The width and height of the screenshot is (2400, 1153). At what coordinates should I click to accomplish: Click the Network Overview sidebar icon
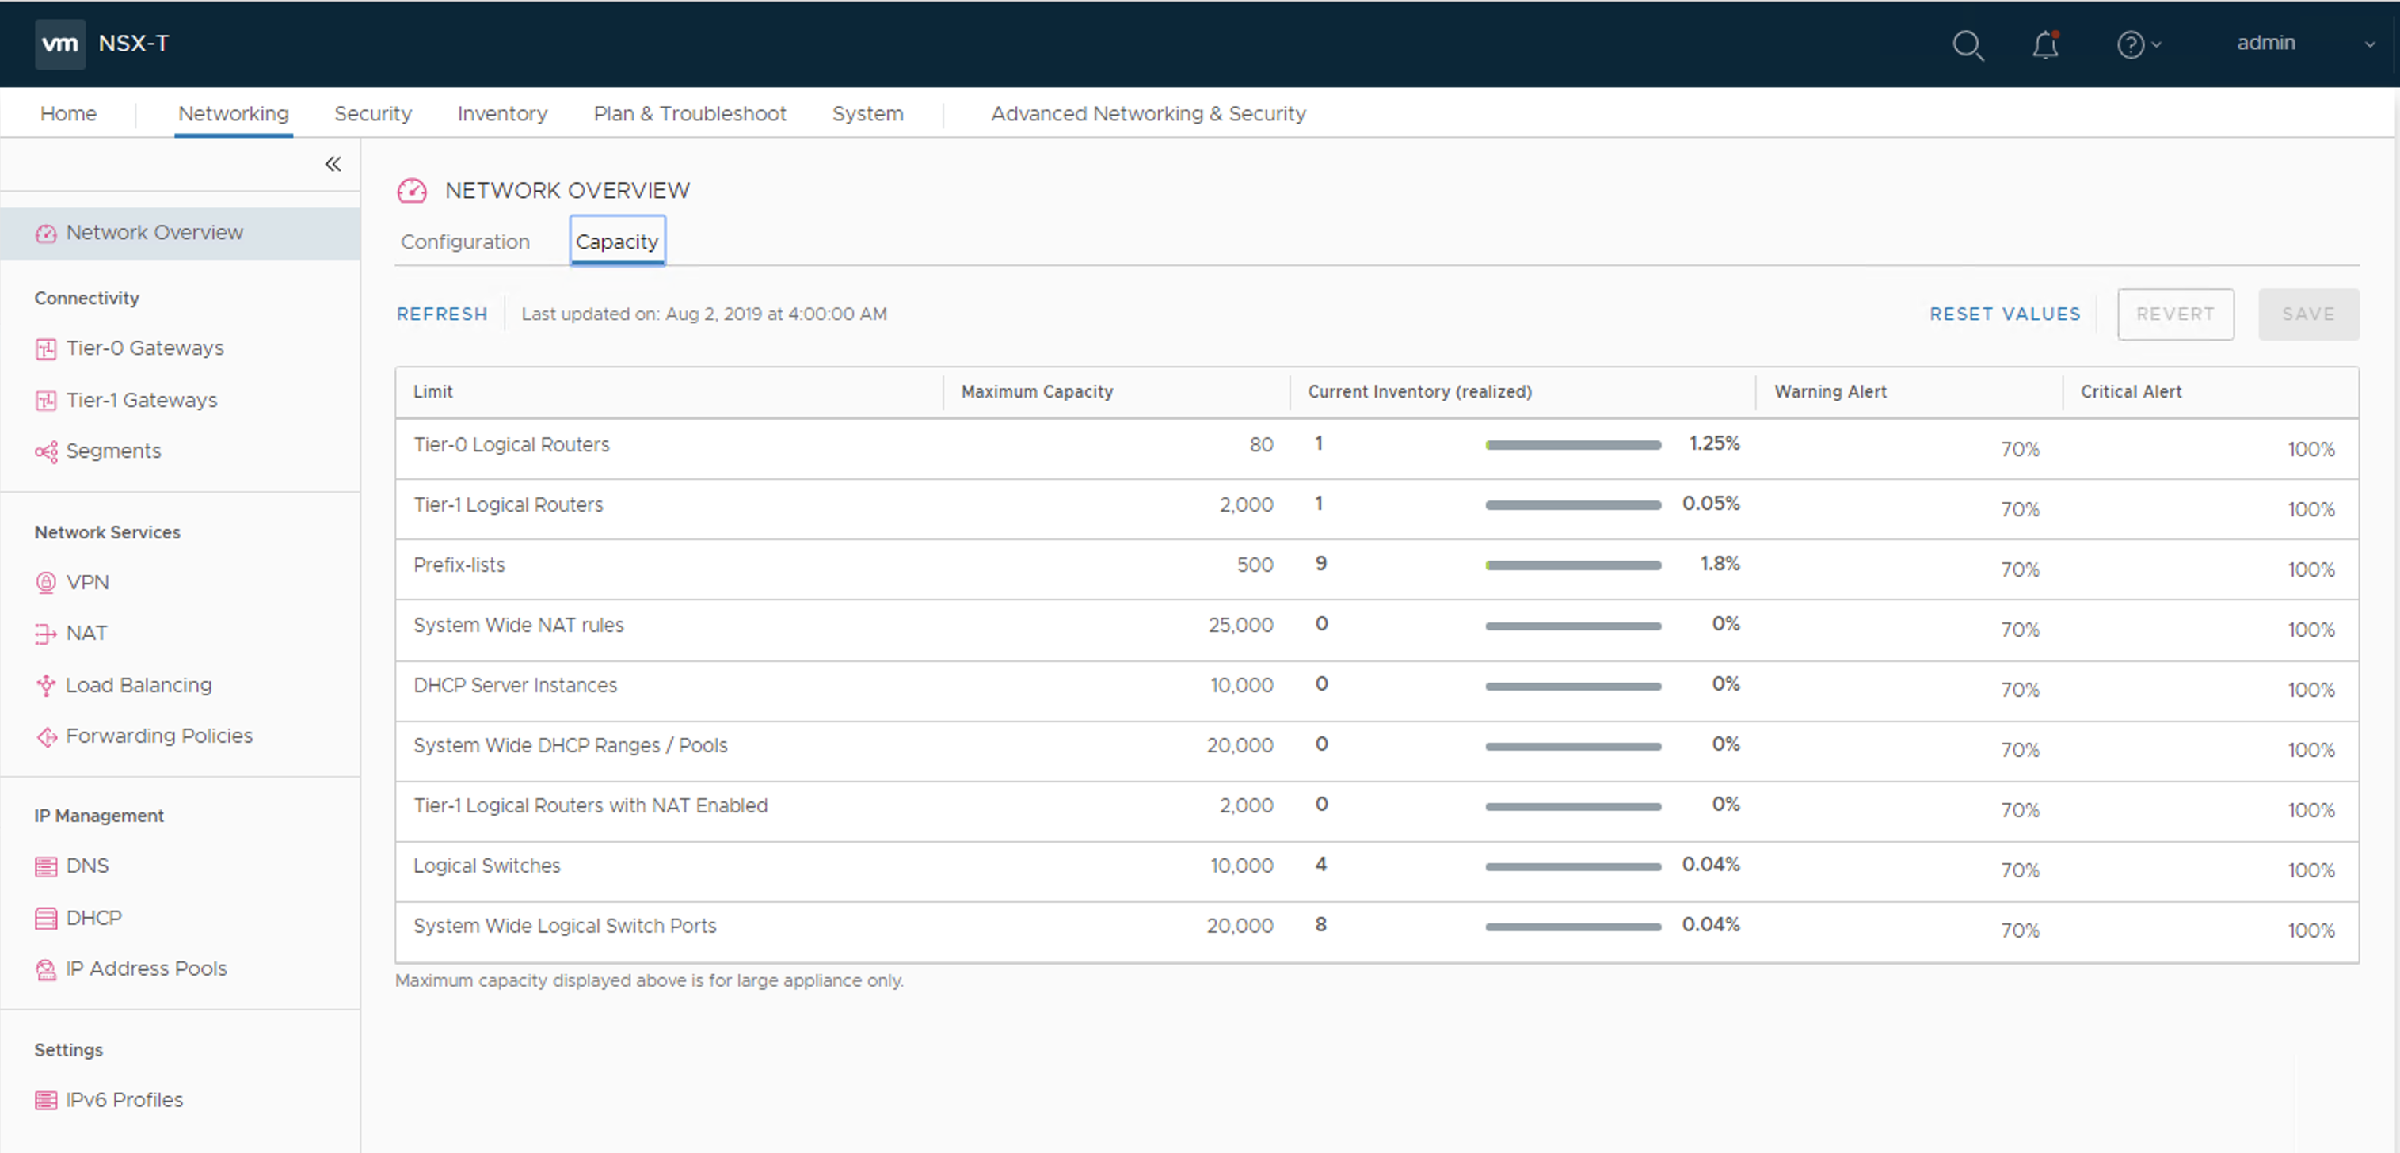(46, 233)
